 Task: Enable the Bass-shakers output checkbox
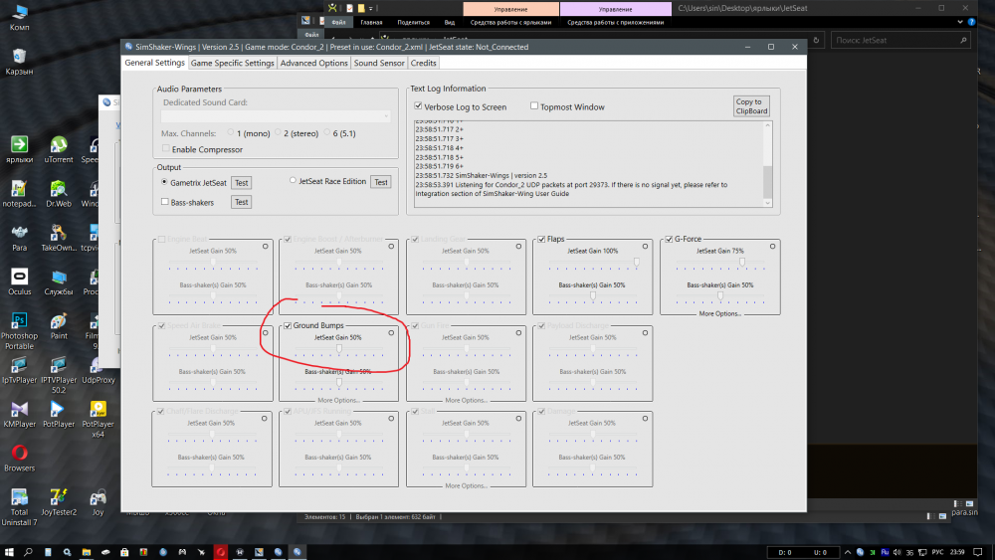pos(165,202)
